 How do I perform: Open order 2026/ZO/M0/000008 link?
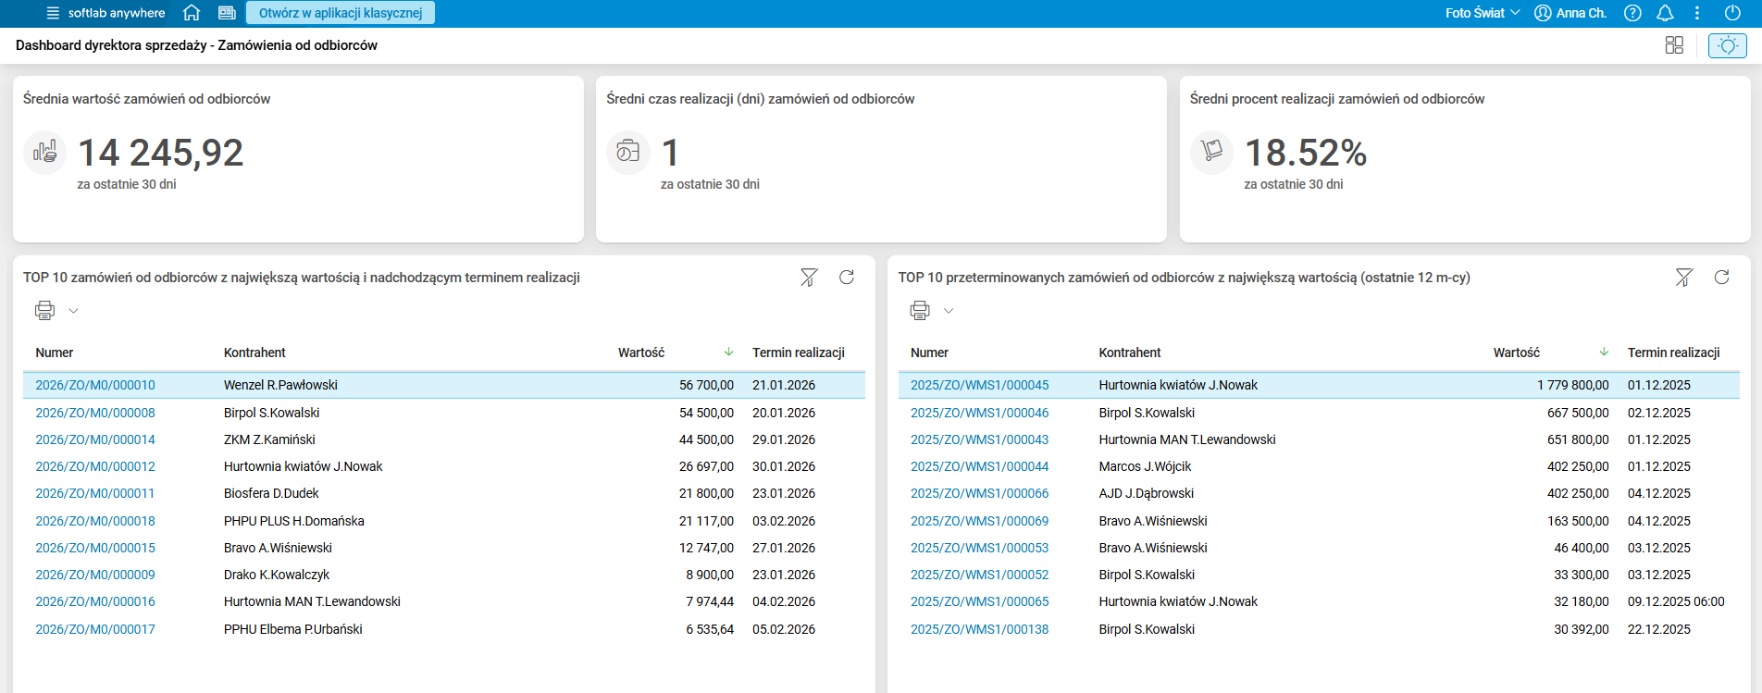coord(95,413)
